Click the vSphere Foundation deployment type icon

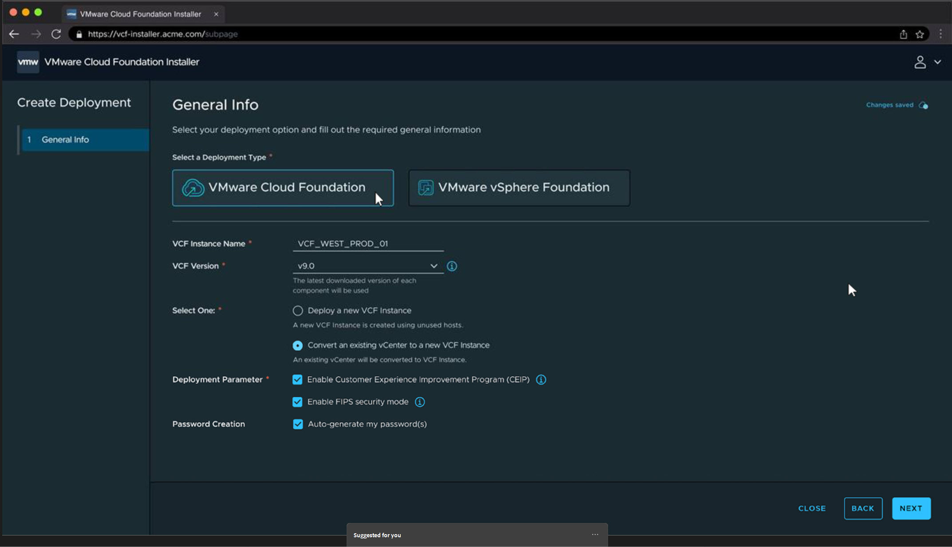click(425, 187)
